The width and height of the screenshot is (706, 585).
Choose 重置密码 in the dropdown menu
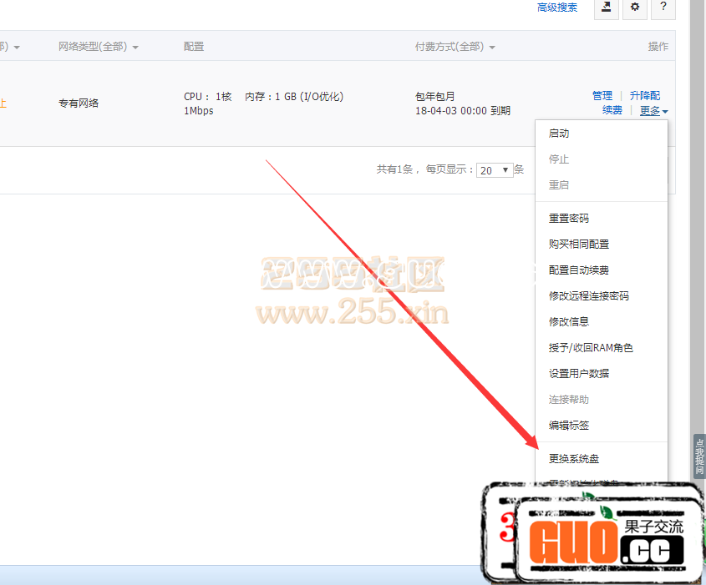tap(569, 219)
